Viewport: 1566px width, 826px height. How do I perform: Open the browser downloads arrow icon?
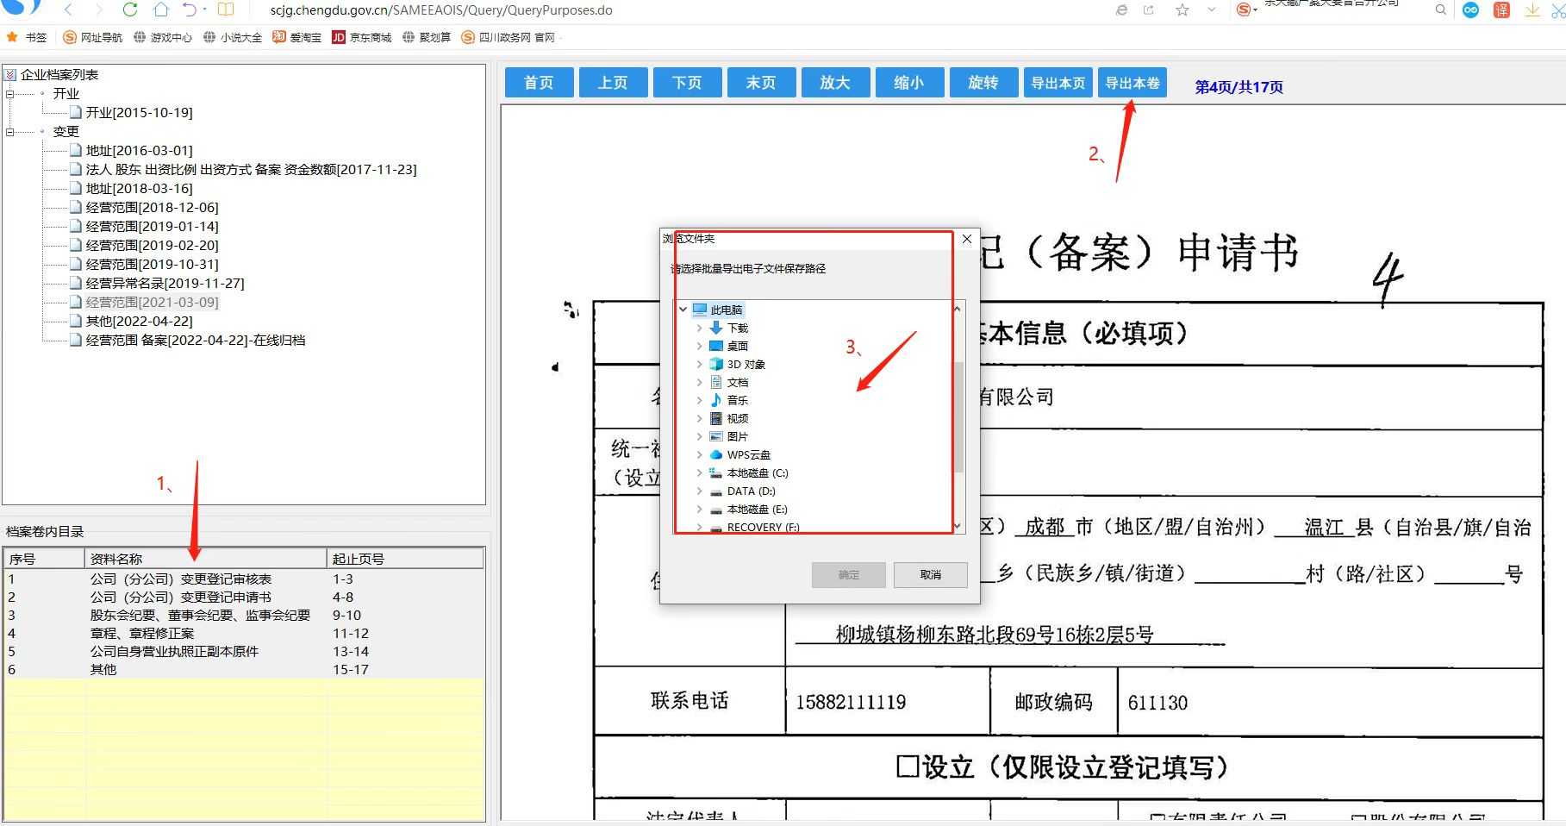pyautogui.click(x=1532, y=10)
